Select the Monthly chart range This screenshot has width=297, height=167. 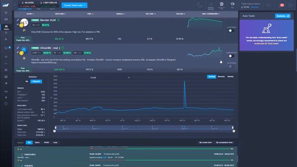pyautogui.click(x=221, y=77)
